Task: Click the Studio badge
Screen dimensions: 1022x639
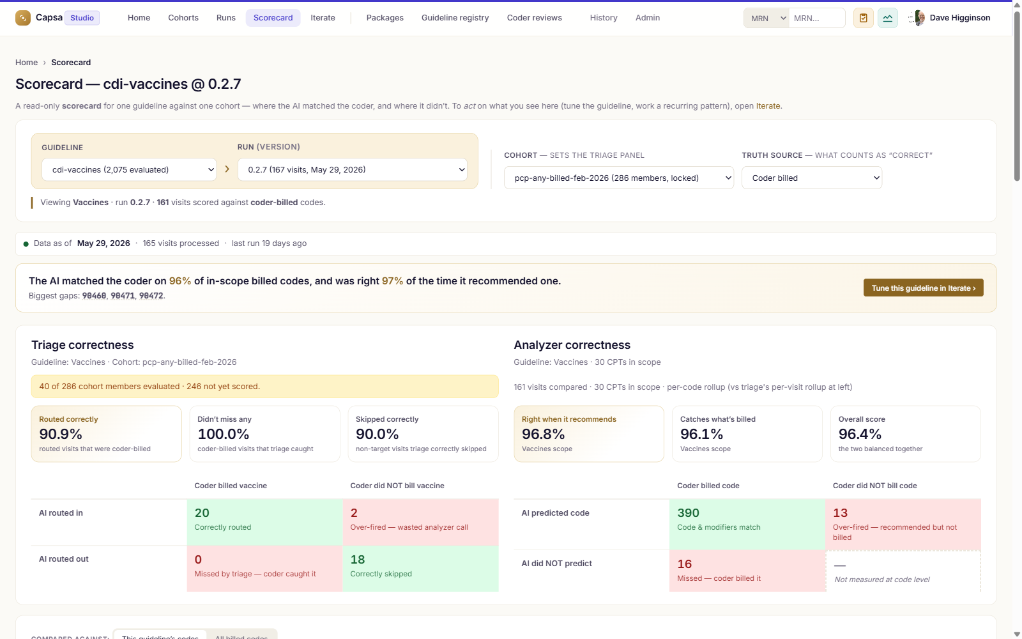Action: [x=82, y=18]
